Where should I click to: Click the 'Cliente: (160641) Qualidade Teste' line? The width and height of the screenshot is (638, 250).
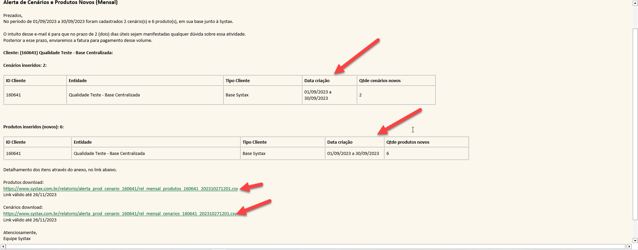pyautogui.click(x=58, y=53)
